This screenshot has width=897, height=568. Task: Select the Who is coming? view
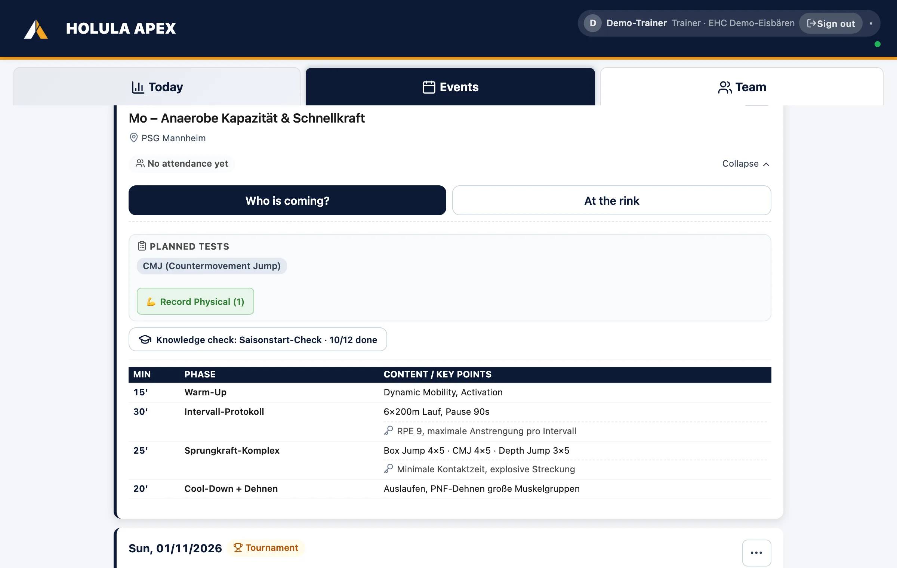pyautogui.click(x=287, y=200)
